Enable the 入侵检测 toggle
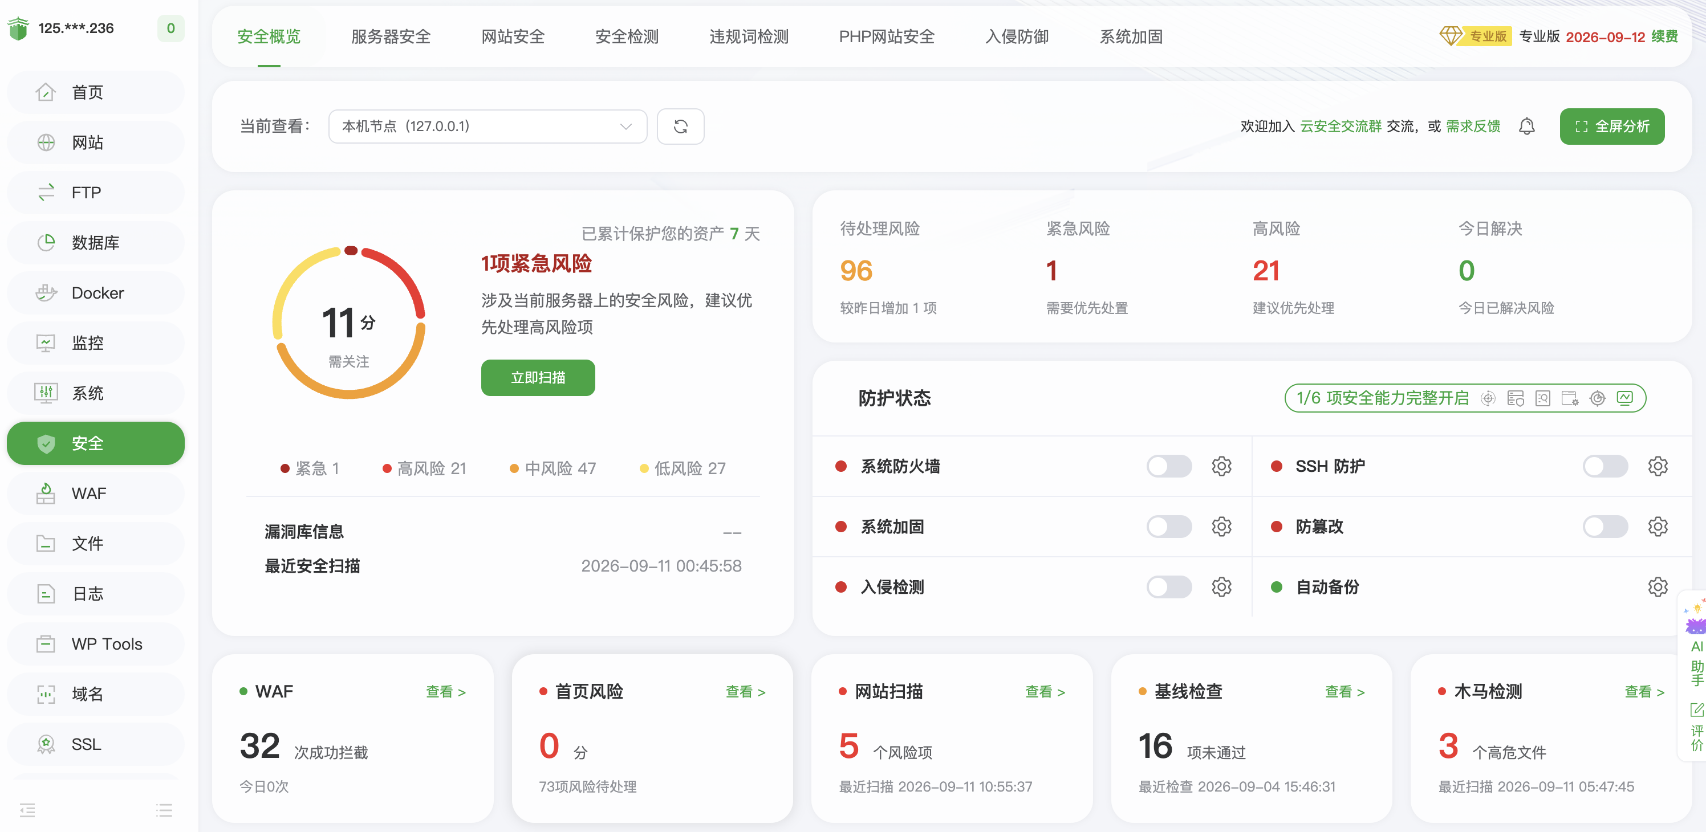Viewport: 1706px width, 832px height. pyautogui.click(x=1169, y=586)
